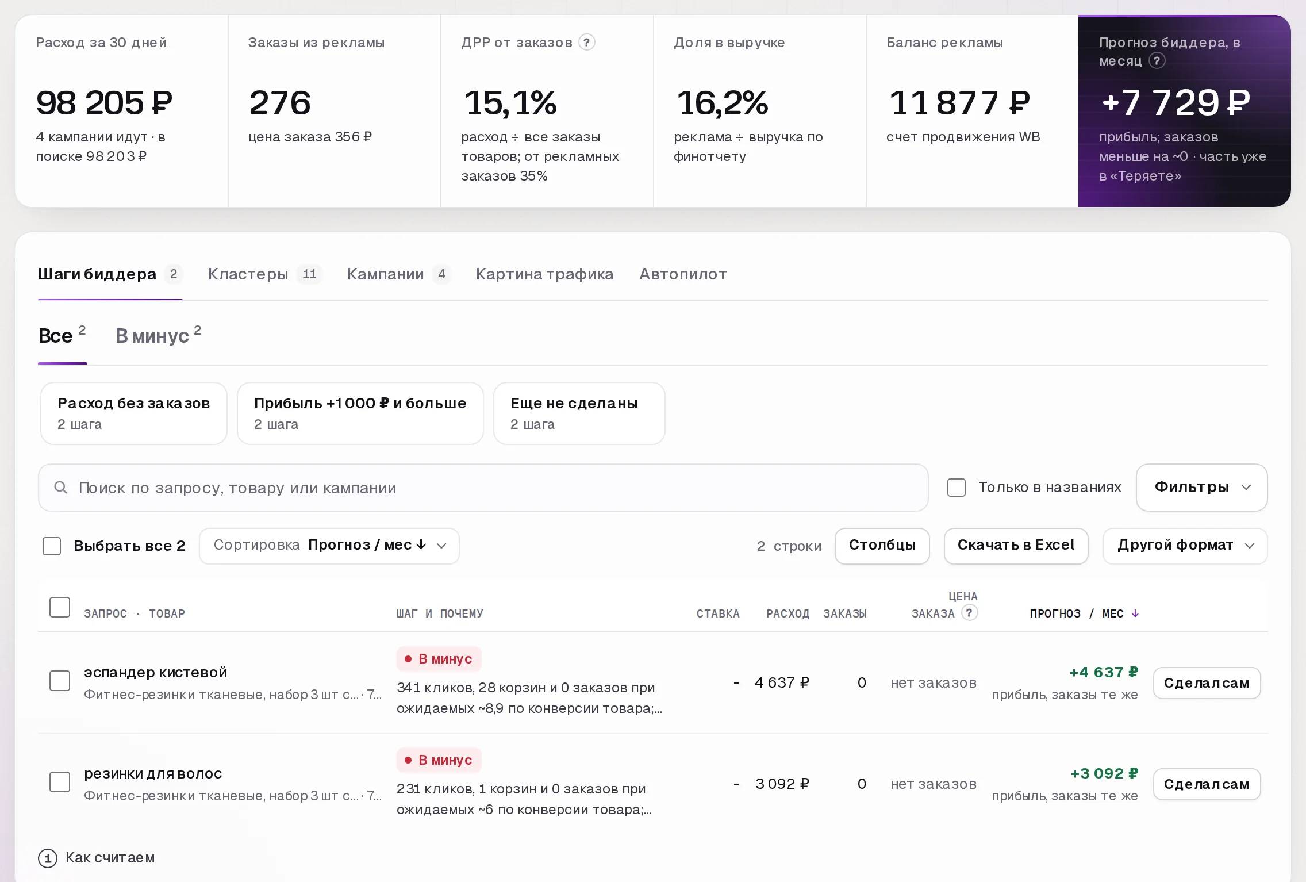Click the эспандер кистевой query text

(156, 672)
